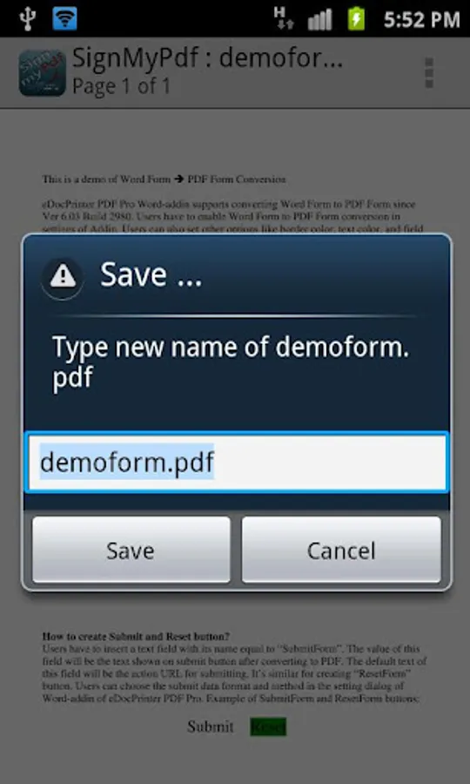Tap the Word Form to PDF Form heading
This screenshot has height=784, width=470.
[164, 179]
